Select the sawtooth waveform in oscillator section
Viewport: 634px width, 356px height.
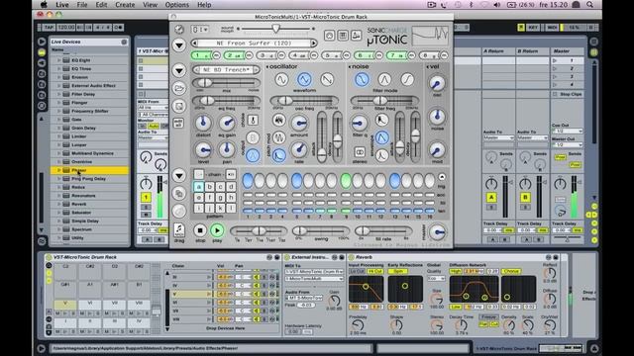coord(327,79)
